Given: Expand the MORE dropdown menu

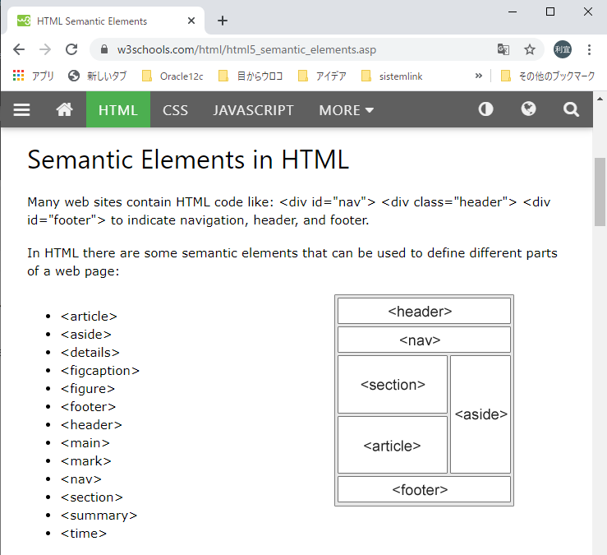Looking at the screenshot, I should pyautogui.click(x=346, y=109).
